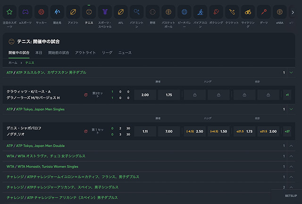Viewport: 302px width, 204px height.
Task: Open the boxing (ボクシング) icon
Action: (x=215, y=12)
